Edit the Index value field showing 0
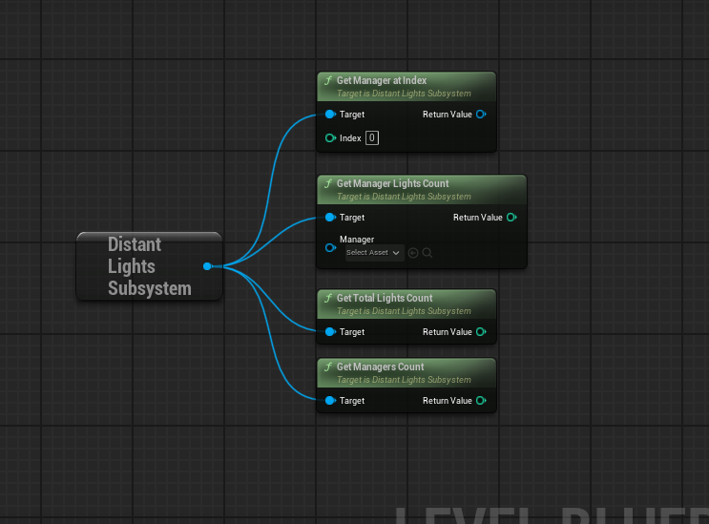 [x=372, y=137]
